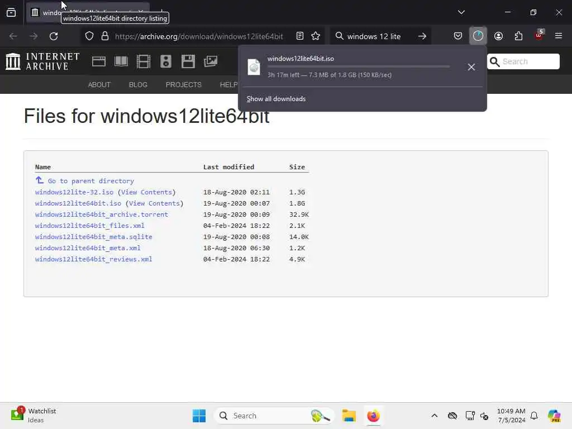Viewport: 572px width, 429px height.
Task: Click Show all downloads
Action: (x=276, y=99)
